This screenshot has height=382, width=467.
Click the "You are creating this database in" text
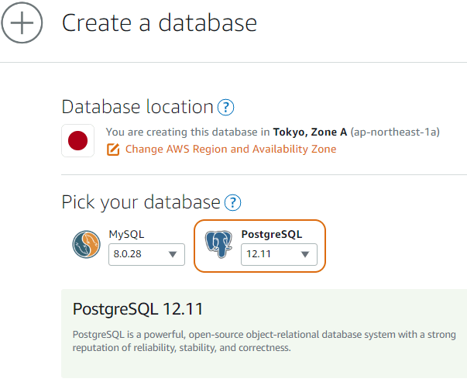tap(187, 132)
